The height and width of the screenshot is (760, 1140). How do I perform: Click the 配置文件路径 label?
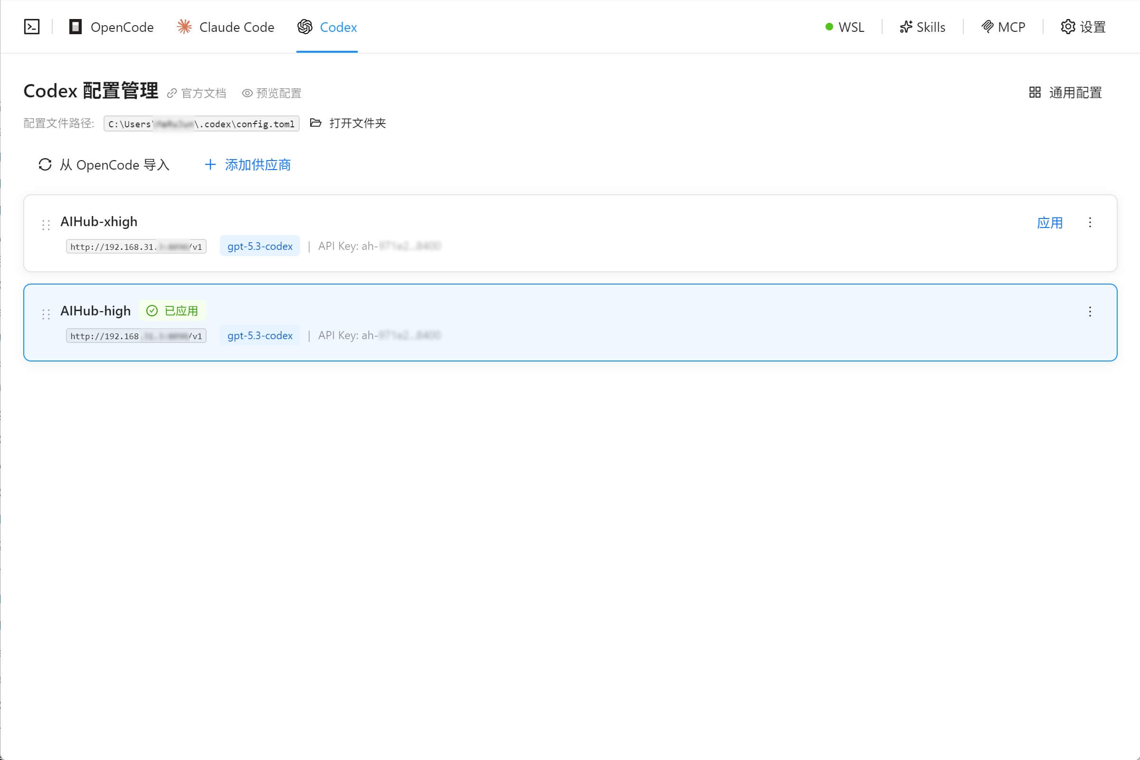(58, 123)
